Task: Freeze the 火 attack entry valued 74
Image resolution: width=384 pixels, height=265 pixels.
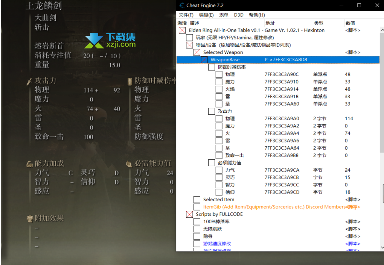Action: click(x=219, y=133)
